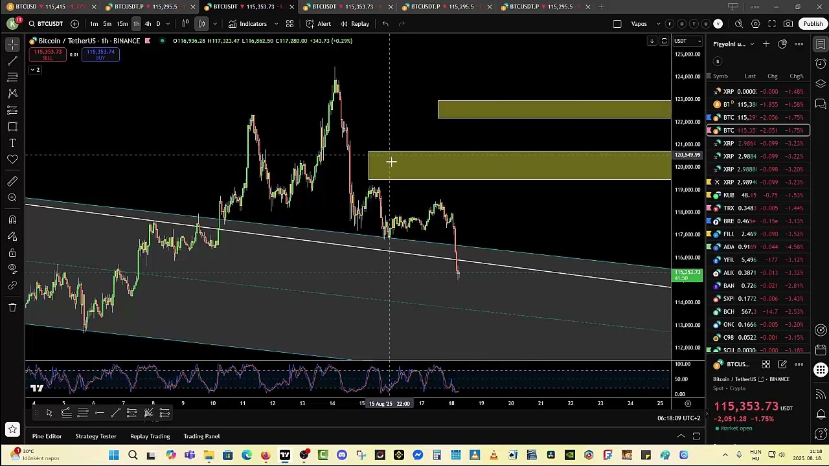Start bar Replay mode
The image size is (829, 466).
(x=355, y=24)
